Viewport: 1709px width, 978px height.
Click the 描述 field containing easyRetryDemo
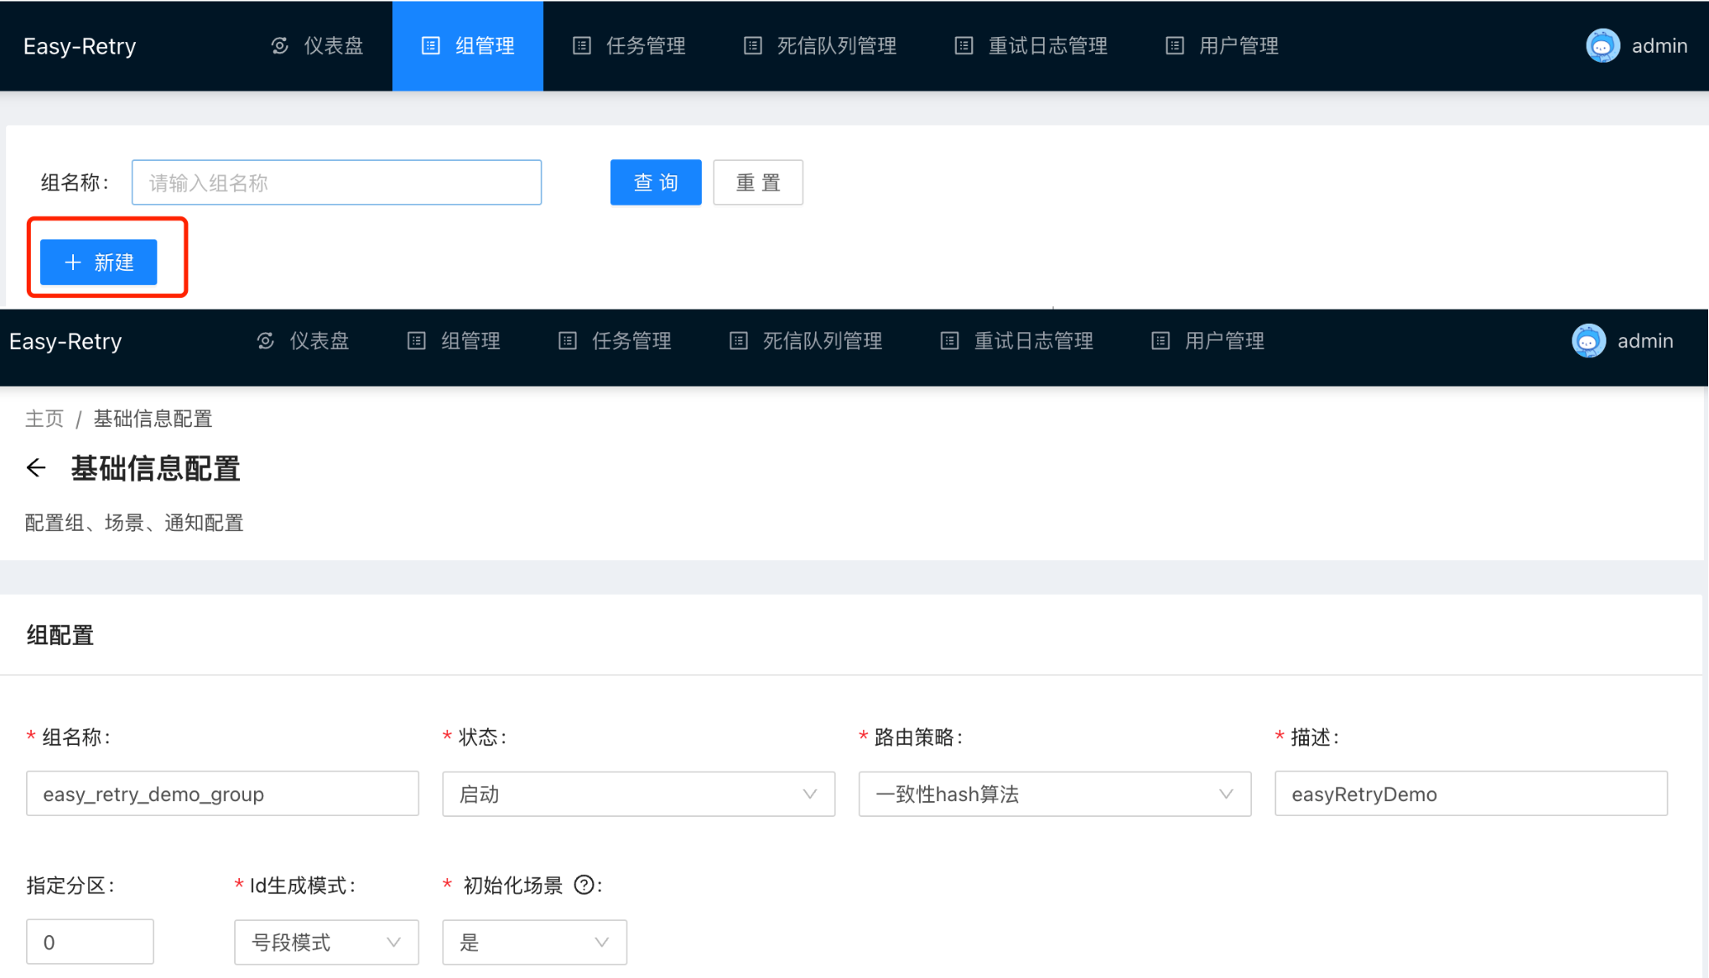(x=1470, y=793)
